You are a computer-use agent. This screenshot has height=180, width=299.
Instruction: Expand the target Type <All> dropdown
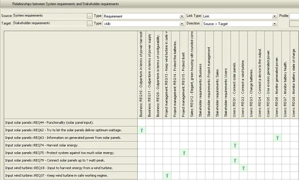point(182,24)
